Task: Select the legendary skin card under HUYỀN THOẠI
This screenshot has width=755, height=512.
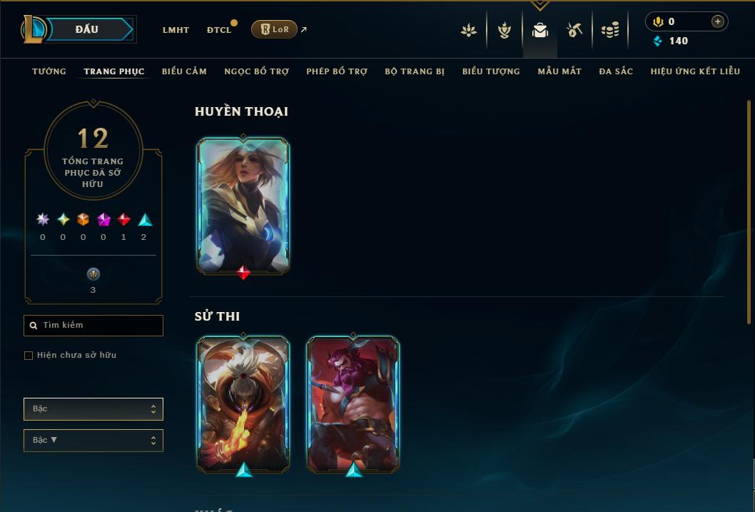Action: (x=243, y=206)
